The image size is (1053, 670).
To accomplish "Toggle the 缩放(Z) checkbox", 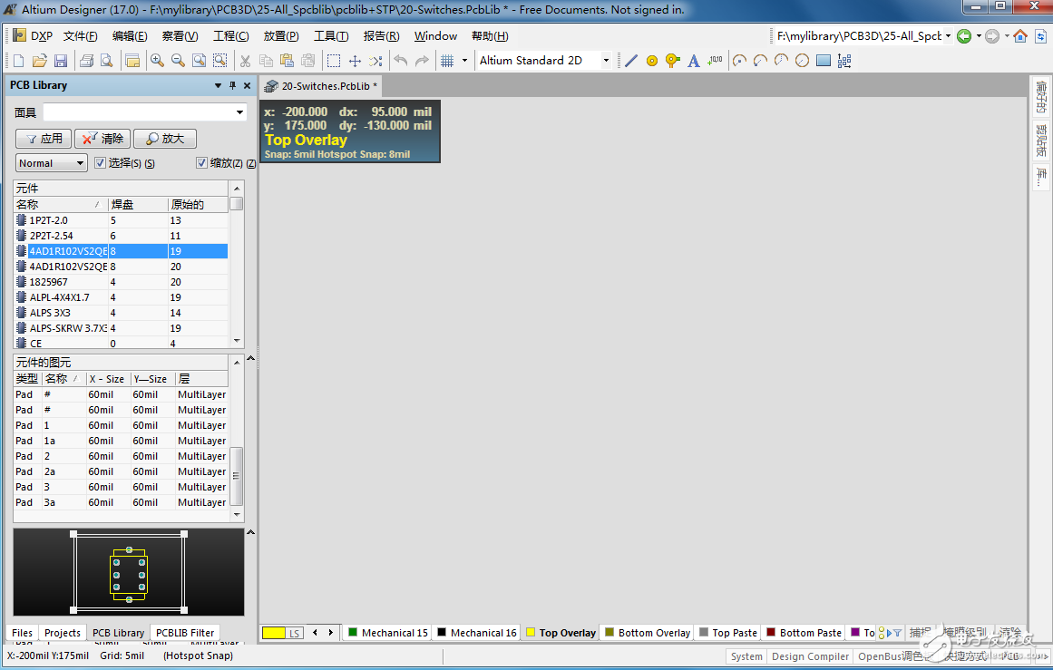I will [201, 162].
